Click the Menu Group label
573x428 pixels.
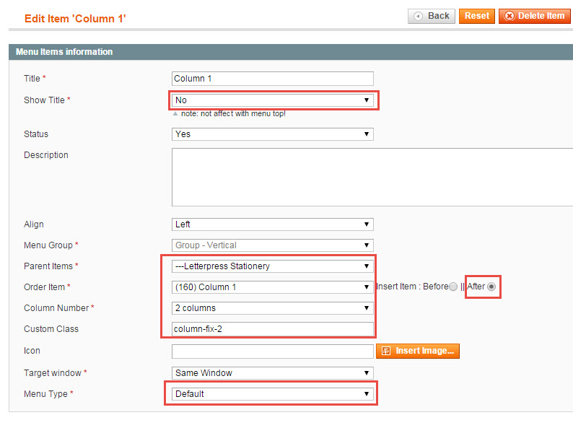point(48,245)
